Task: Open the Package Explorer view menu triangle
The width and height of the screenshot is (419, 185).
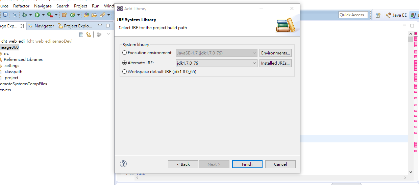Action: coord(109,34)
